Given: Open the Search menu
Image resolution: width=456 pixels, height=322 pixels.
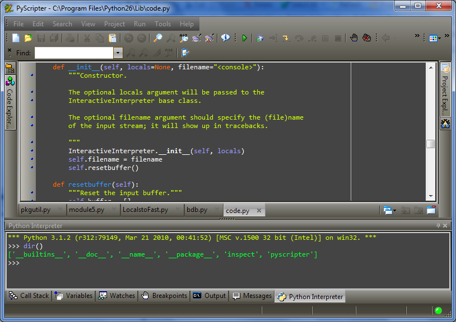Looking at the screenshot, I should tap(62, 24).
